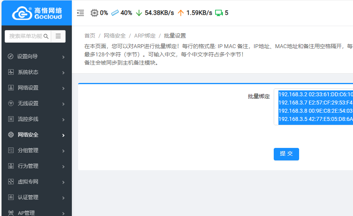
Task: Expand 分组管理 chevron
Action: tap(64, 151)
